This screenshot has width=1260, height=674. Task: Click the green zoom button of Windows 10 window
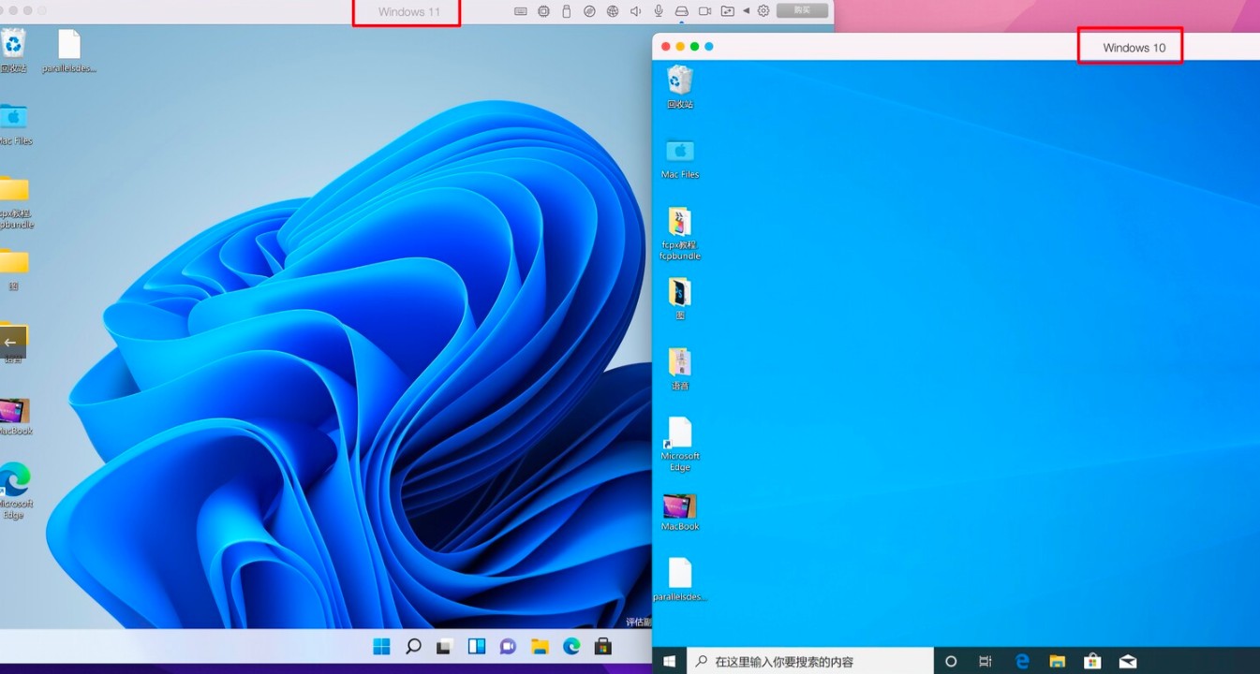(x=694, y=46)
